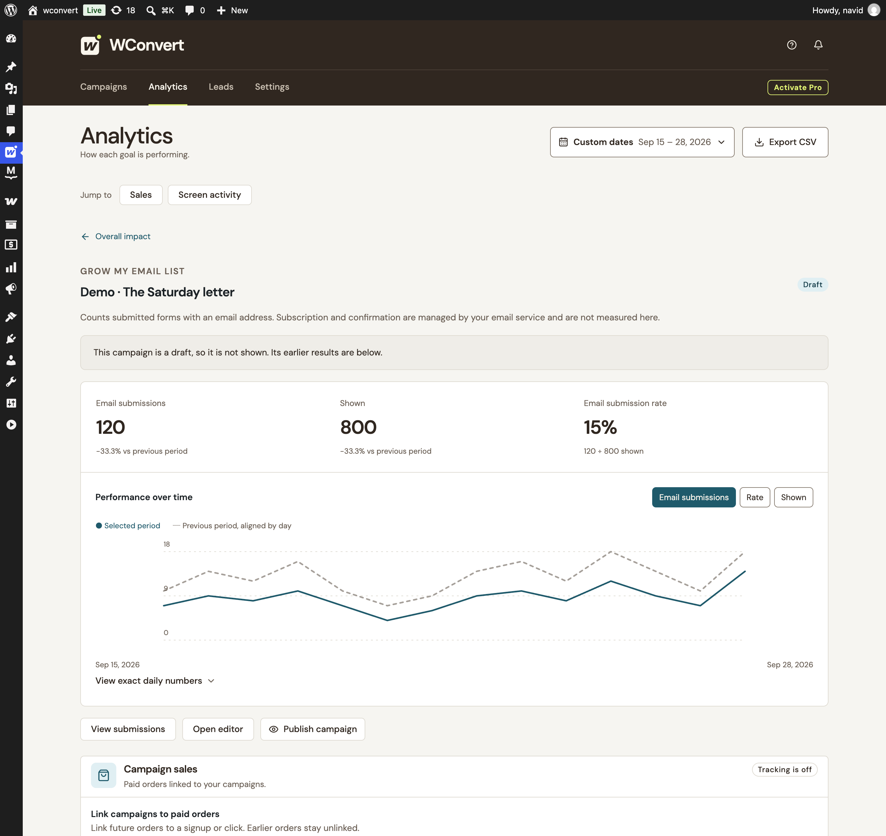Click the wconvert site home icon
This screenshot has height=836, width=886.
coord(33,10)
